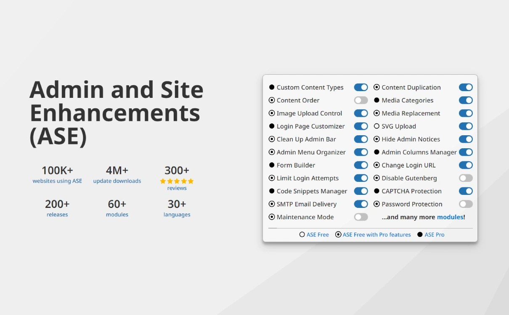The height and width of the screenshot is (315, 509).
Task: Toggle the Image Upload Control switch
Action: pos(361,113)
